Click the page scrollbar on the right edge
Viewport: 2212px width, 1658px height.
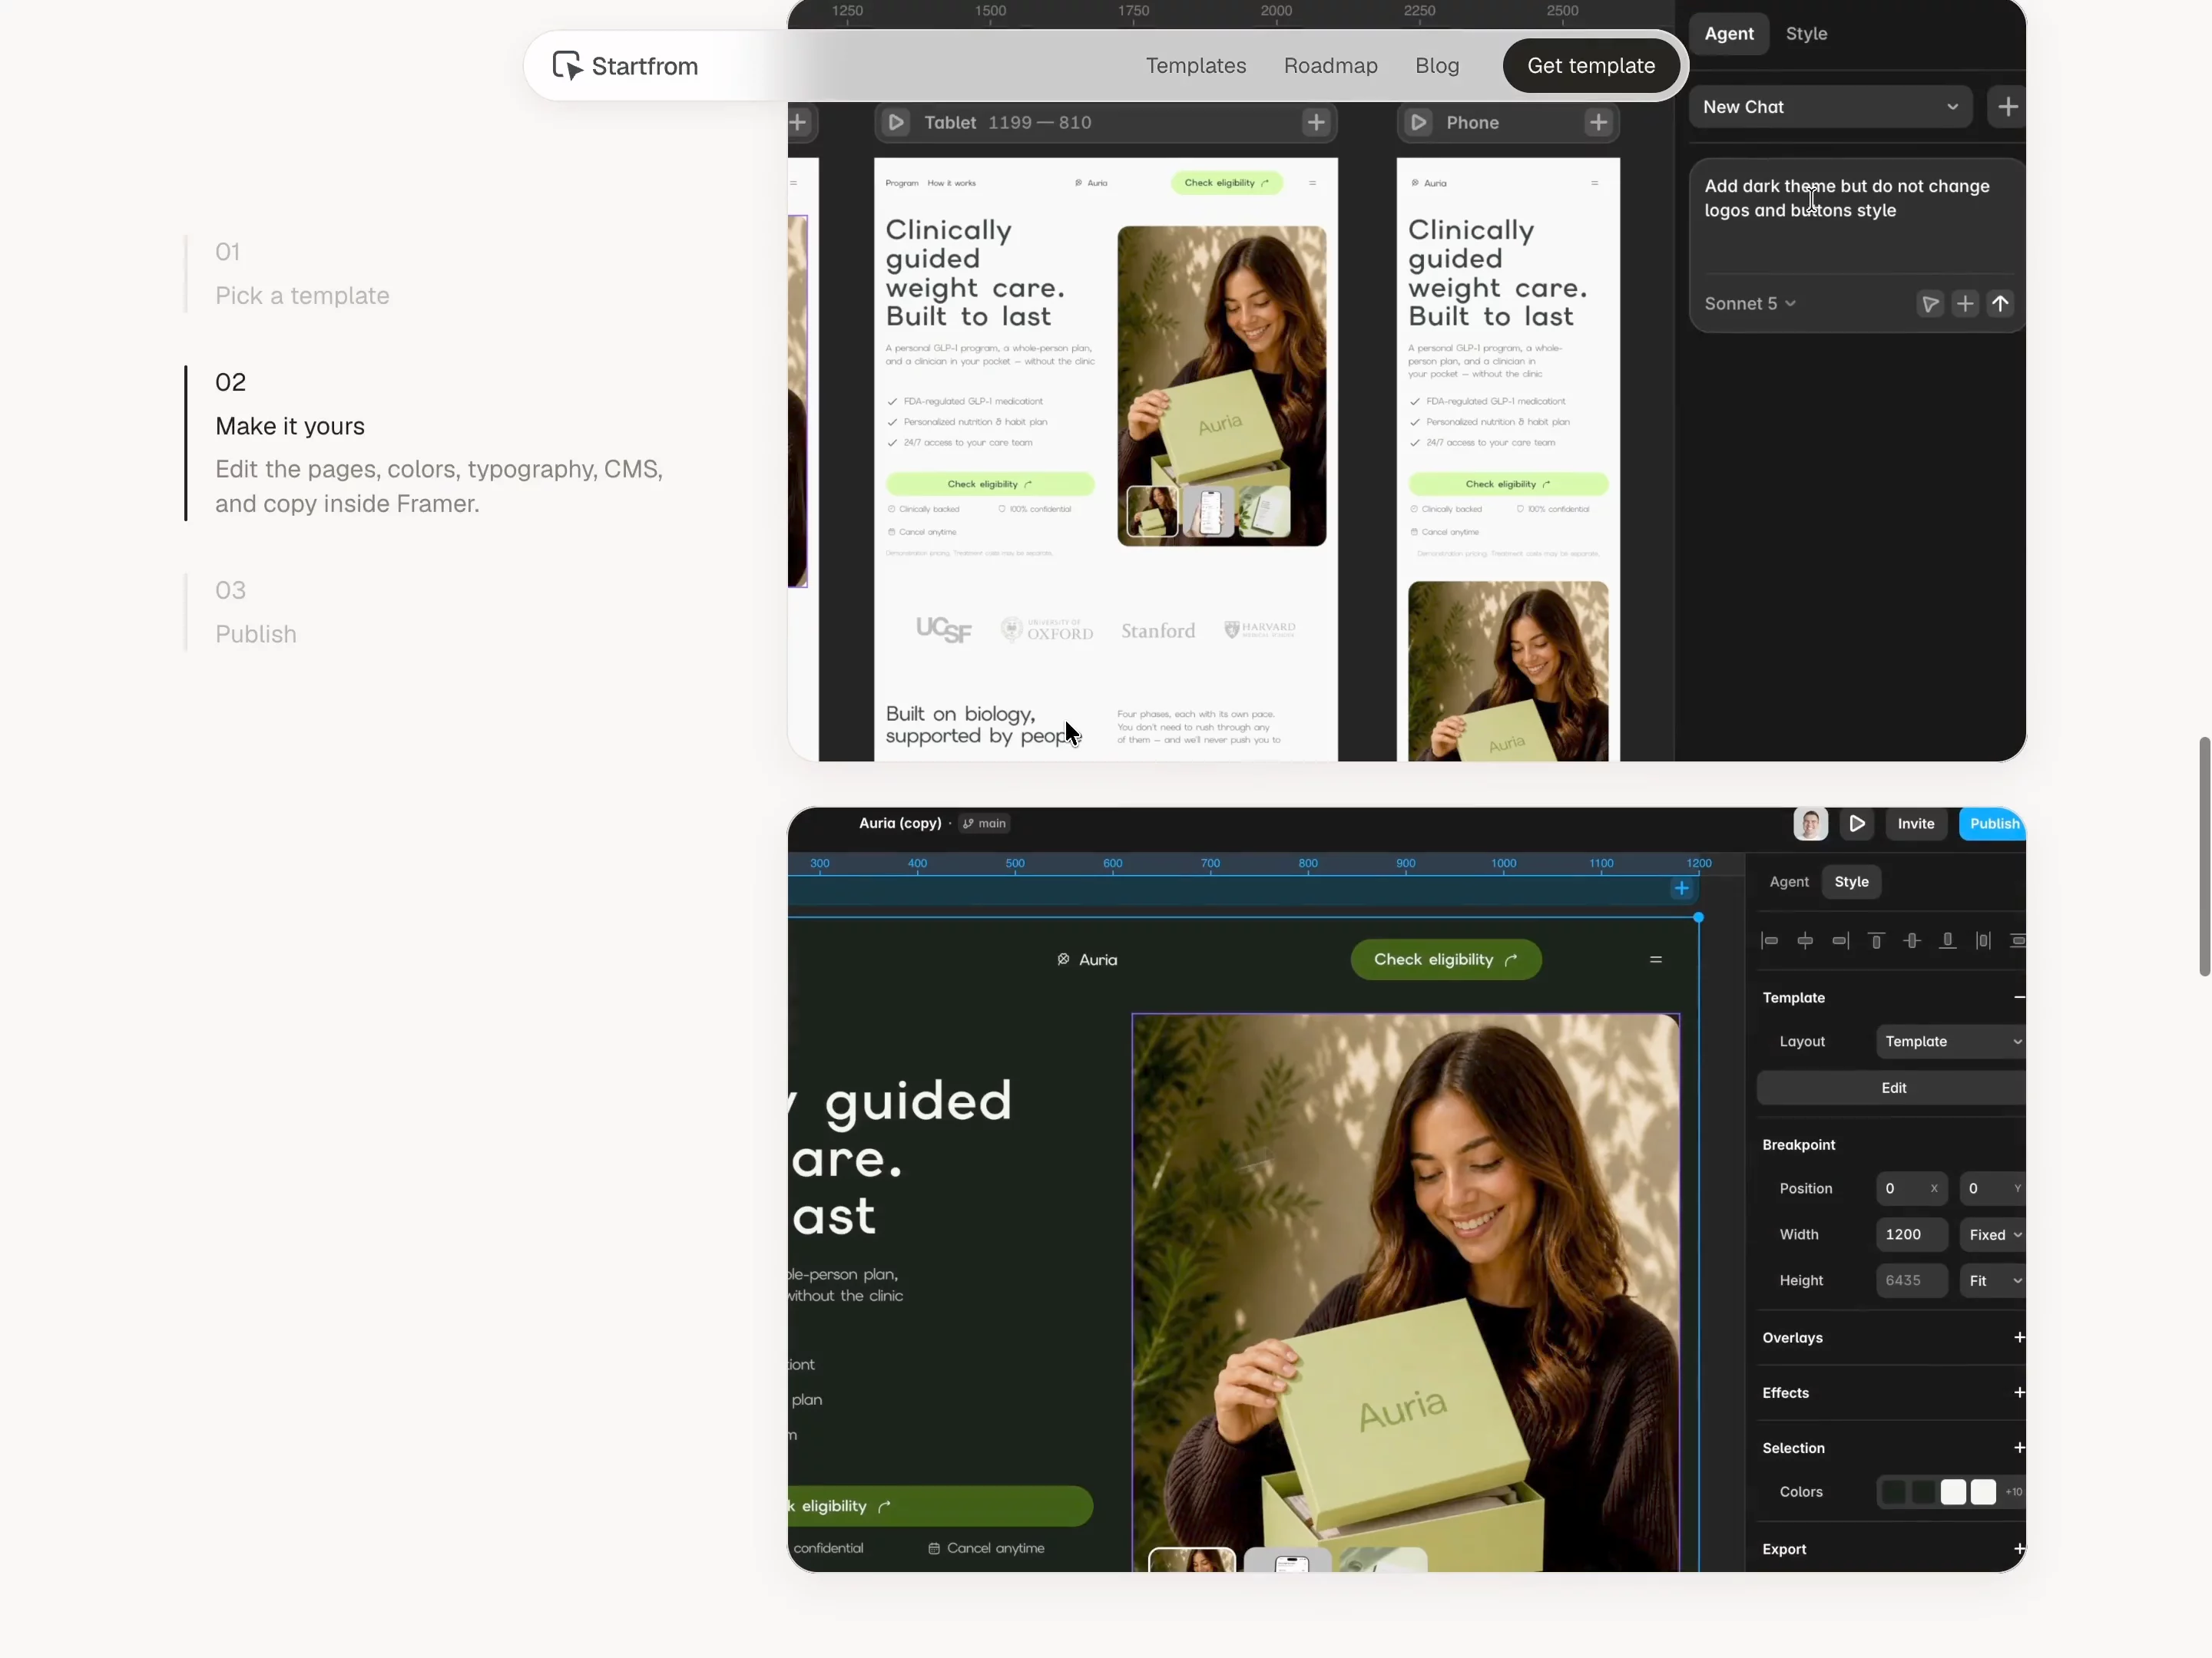(2204, 857)
